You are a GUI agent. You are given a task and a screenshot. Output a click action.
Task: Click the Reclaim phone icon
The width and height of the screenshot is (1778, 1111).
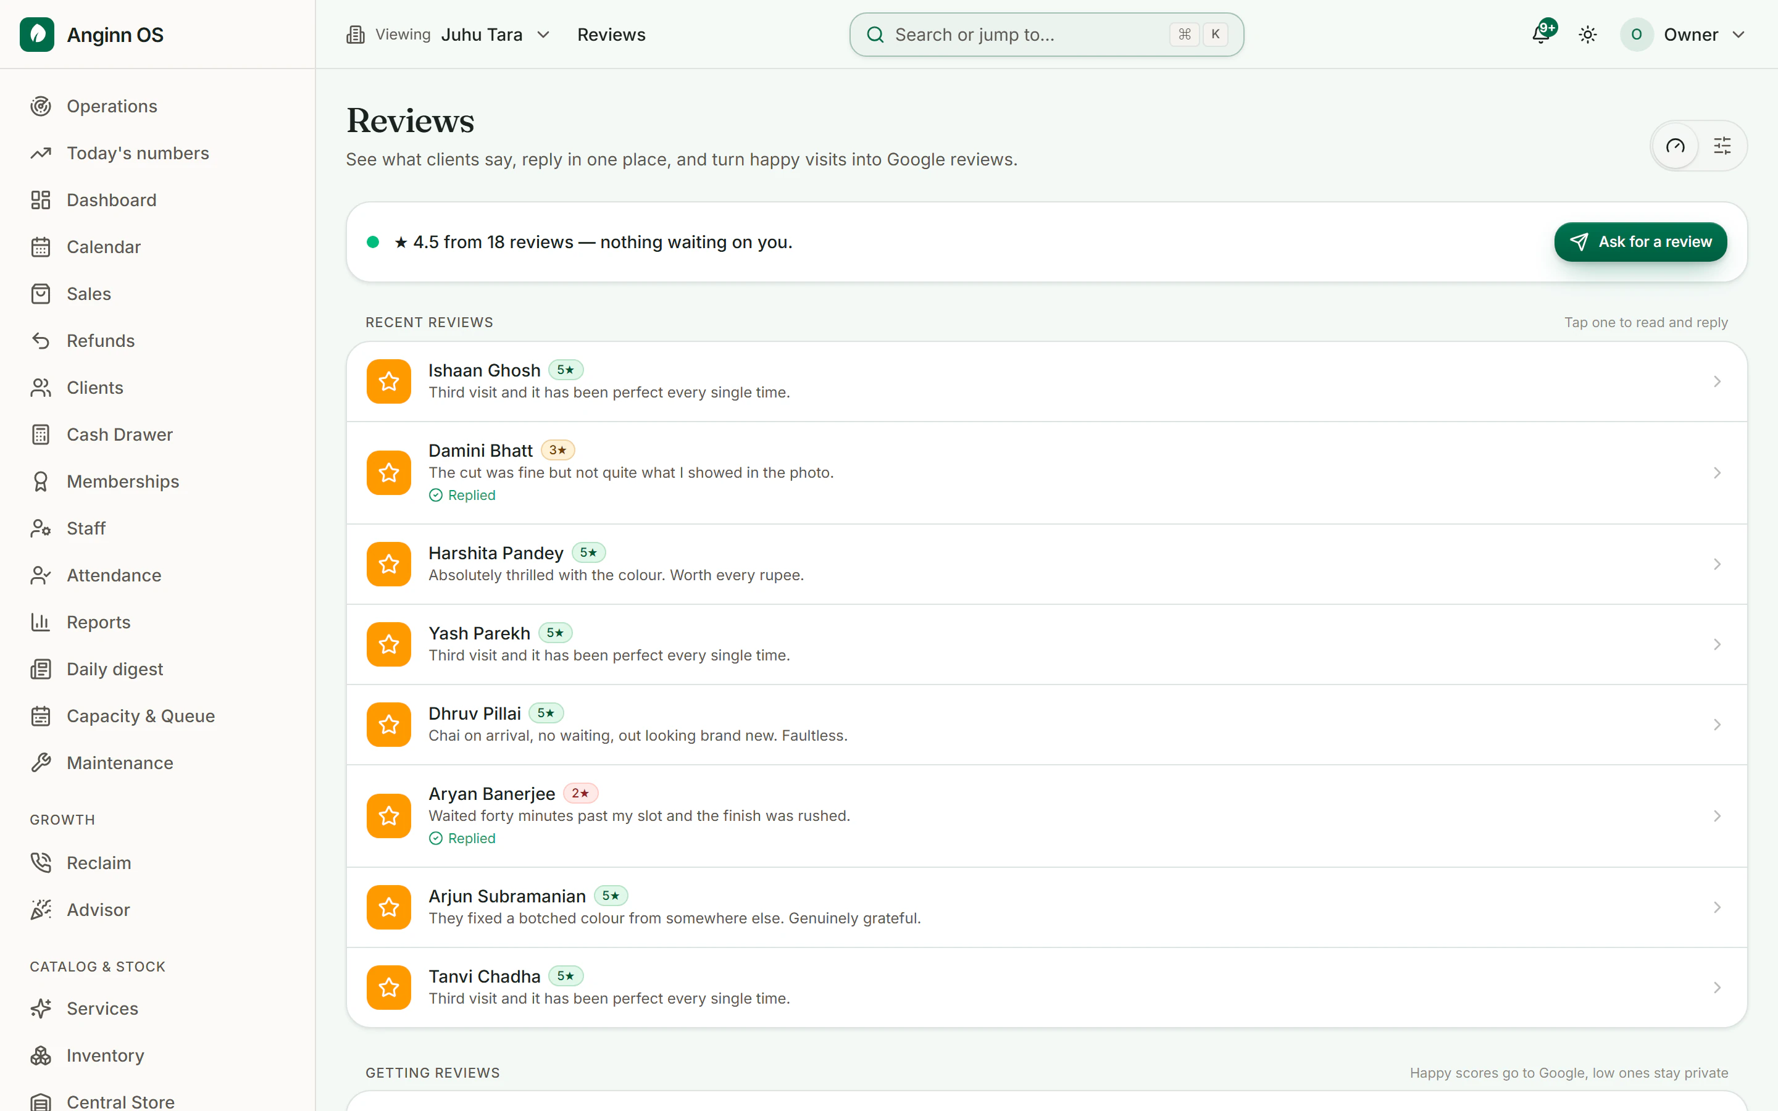41,863
